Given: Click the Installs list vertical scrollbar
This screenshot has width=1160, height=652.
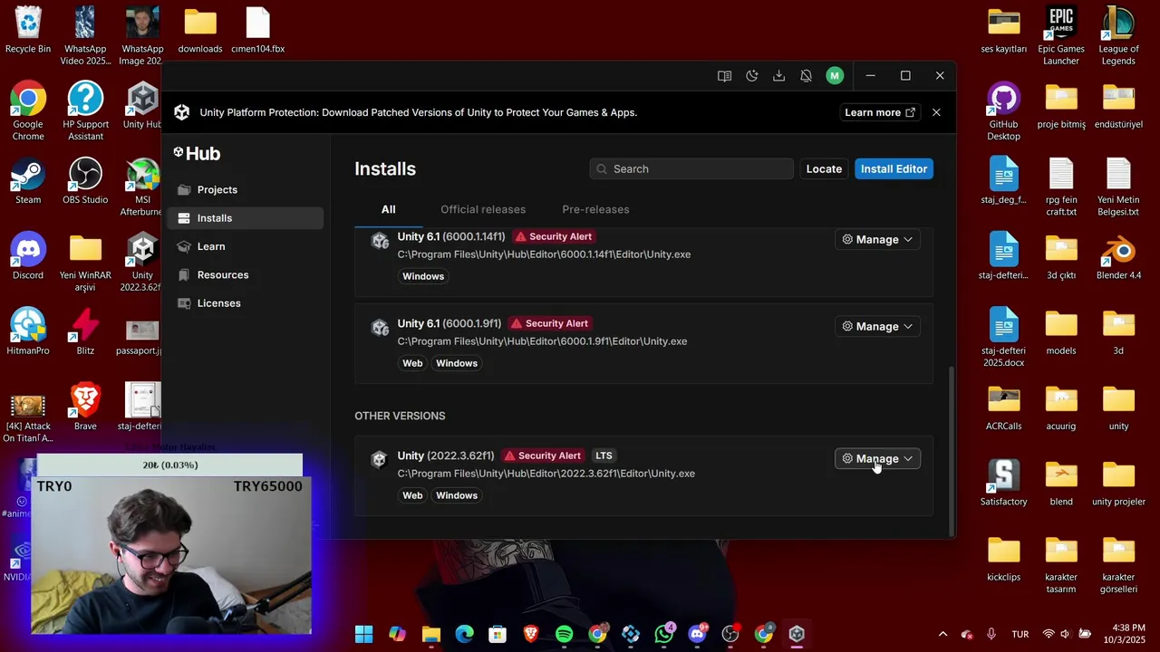Looking at the screenshot, I should point(950,450).
